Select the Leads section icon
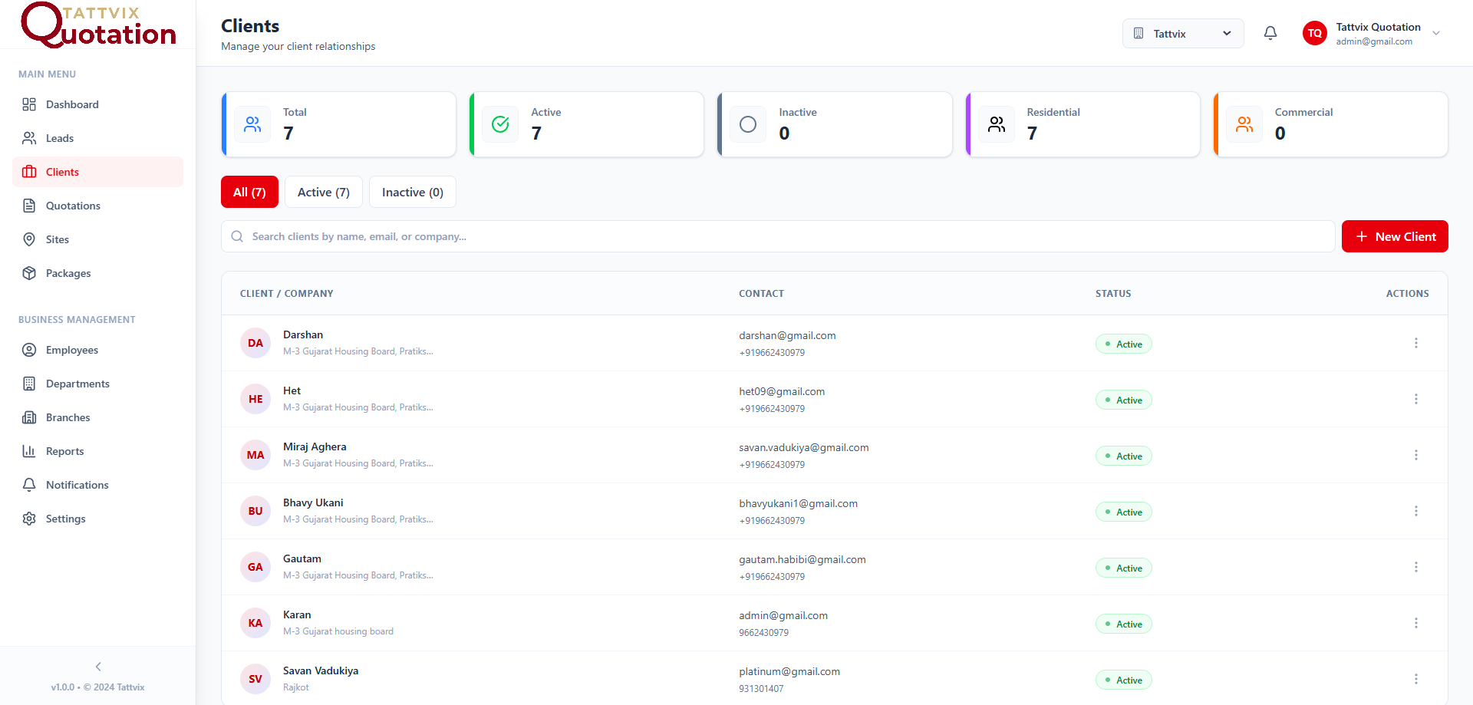Viewport: 1473px width, 705px height. click(28, 138)
